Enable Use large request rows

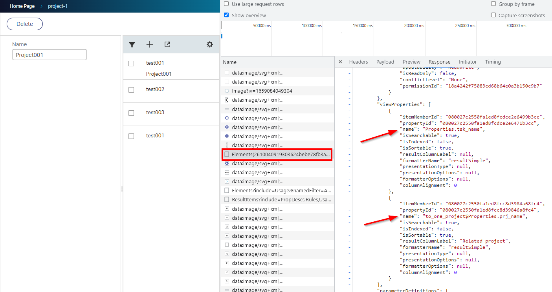(226, 4)
